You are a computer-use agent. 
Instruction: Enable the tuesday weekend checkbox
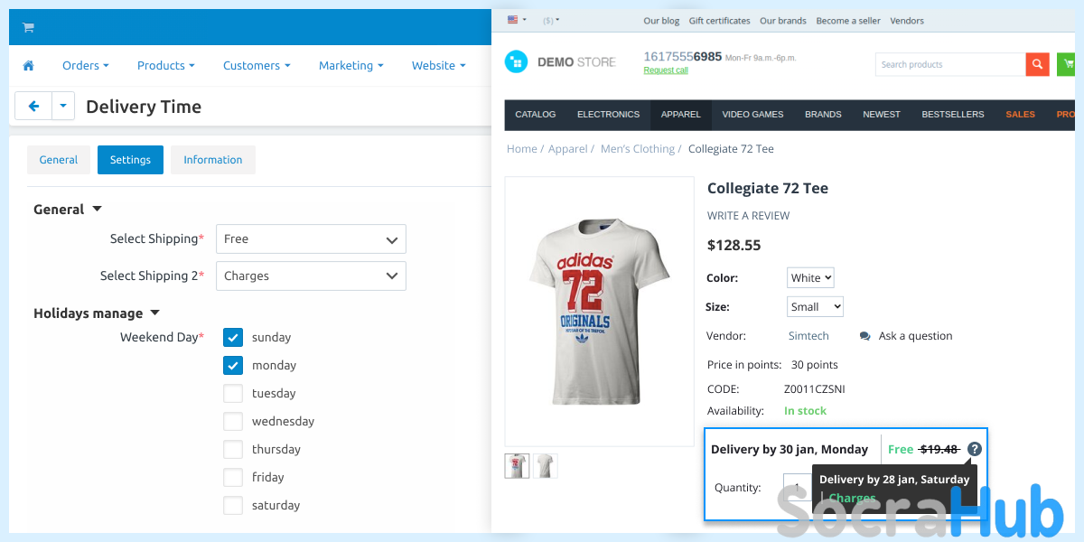pyautogui.click(x=233, y=393)
